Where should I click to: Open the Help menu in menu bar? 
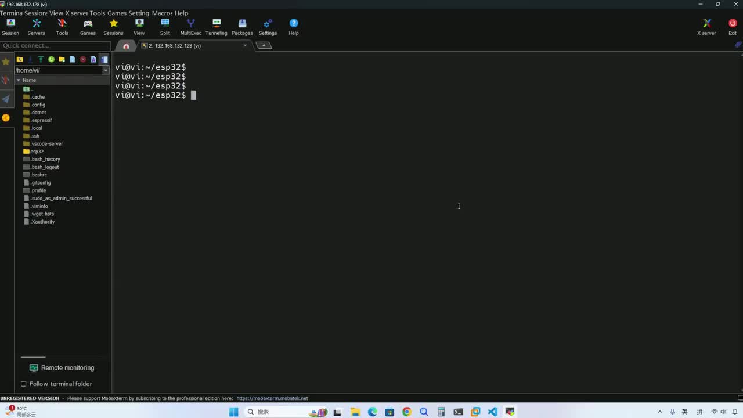tap(182, 13)
